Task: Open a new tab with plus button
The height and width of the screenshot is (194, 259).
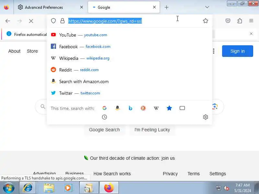Action: pyautogui.click(x=166, y=7)
